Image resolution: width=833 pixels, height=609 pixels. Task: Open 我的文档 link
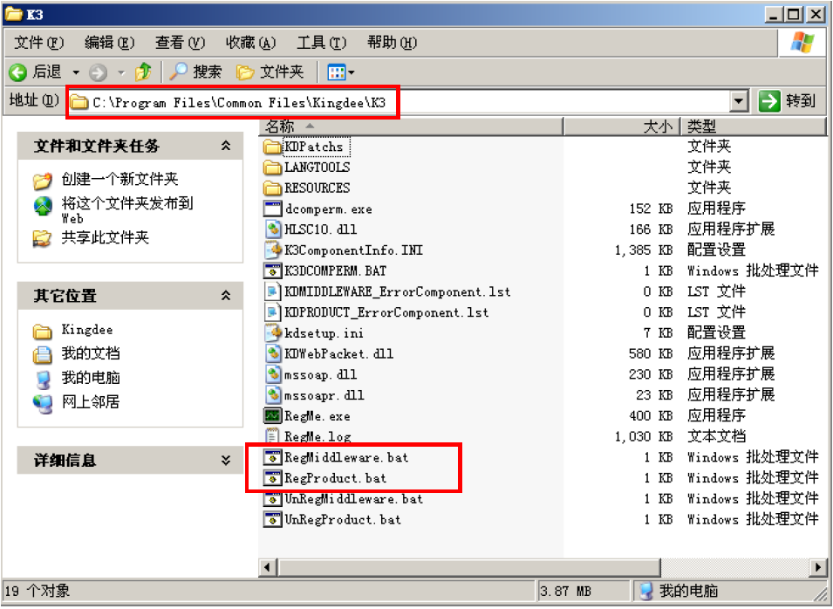91,353
